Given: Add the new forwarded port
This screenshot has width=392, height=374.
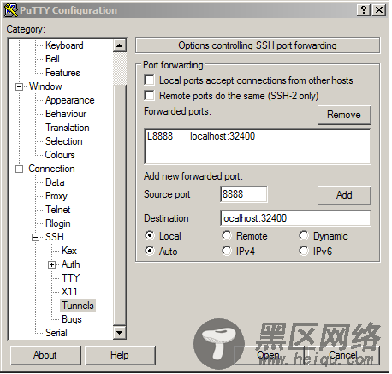Looking at the screenshot, I should [344, 195].
